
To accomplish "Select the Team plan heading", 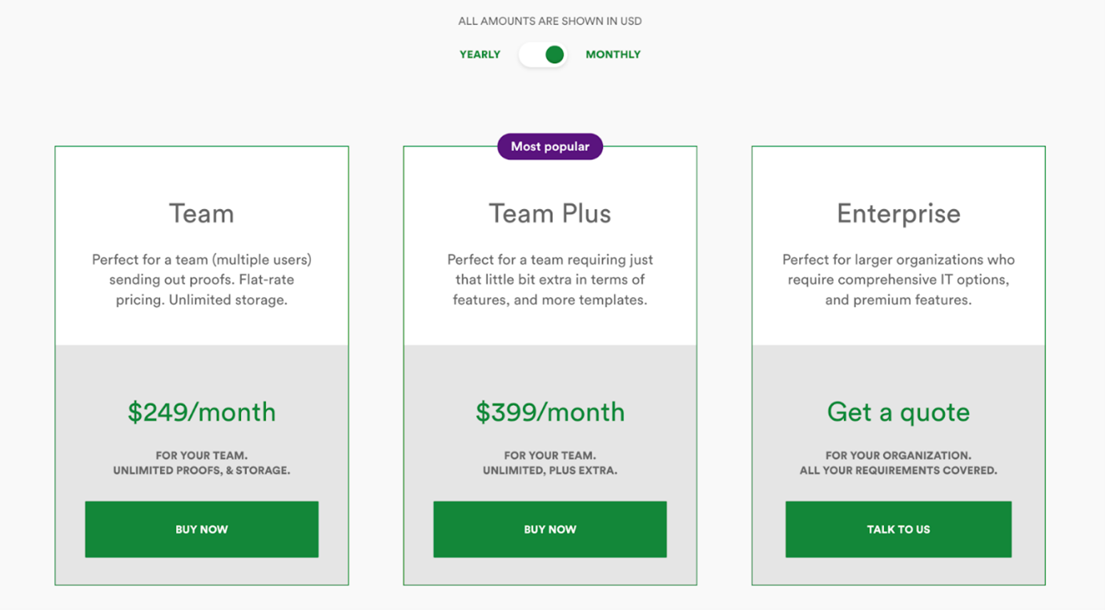I will (x=201, y=213).
